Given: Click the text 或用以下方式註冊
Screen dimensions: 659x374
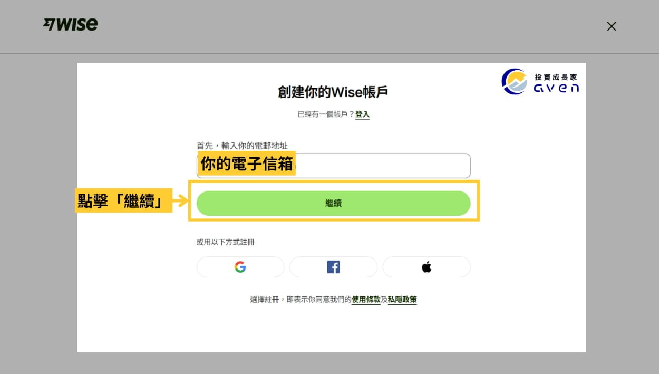Looking at the screenshot, I should tap(226, 242).
